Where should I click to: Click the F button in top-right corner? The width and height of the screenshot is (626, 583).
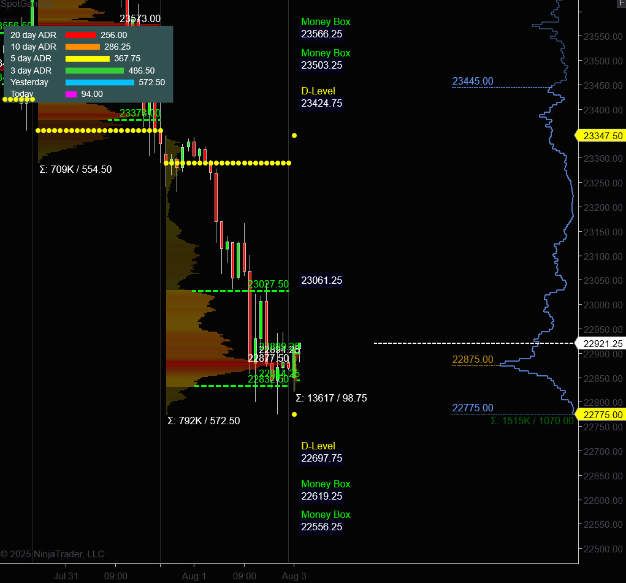click(621, 4)
